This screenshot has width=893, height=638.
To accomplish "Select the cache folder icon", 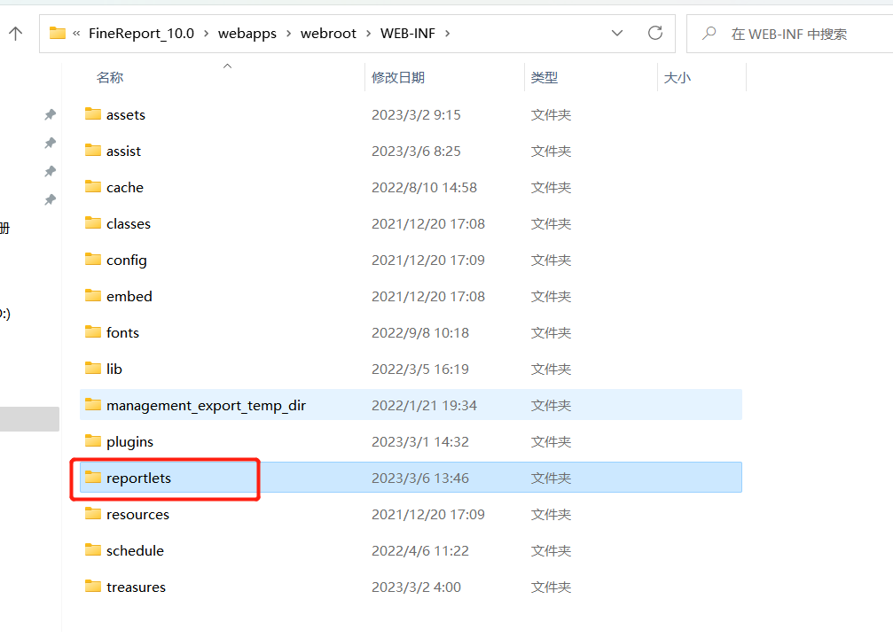I will pyautogui.click(x=93, y=187).
